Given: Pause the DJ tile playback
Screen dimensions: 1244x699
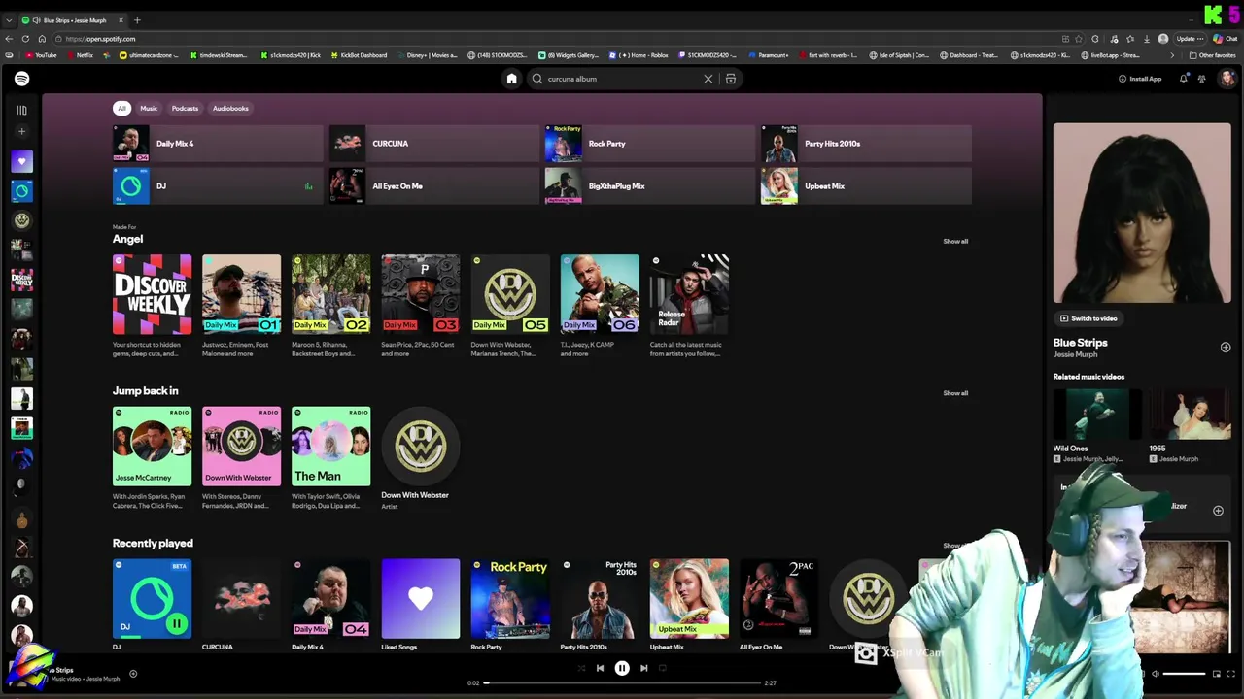Looking at the screenshot, I should click(177, 623).
